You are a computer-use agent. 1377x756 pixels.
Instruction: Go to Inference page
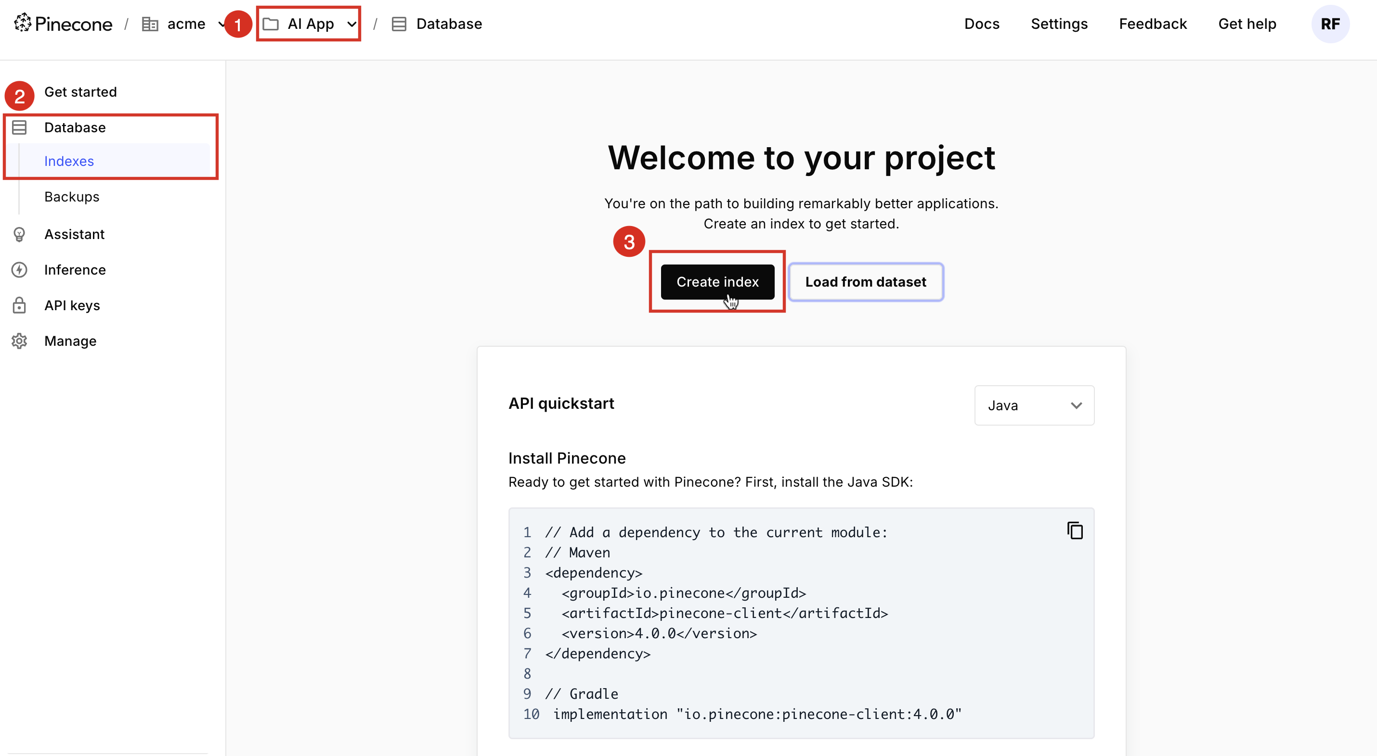click(75, 270)
